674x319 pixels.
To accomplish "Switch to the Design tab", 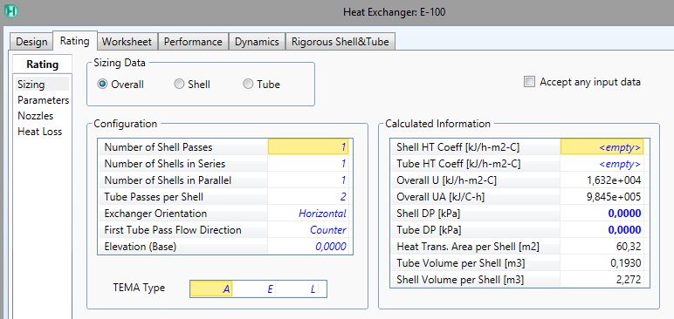I will (x=31, y=42).
